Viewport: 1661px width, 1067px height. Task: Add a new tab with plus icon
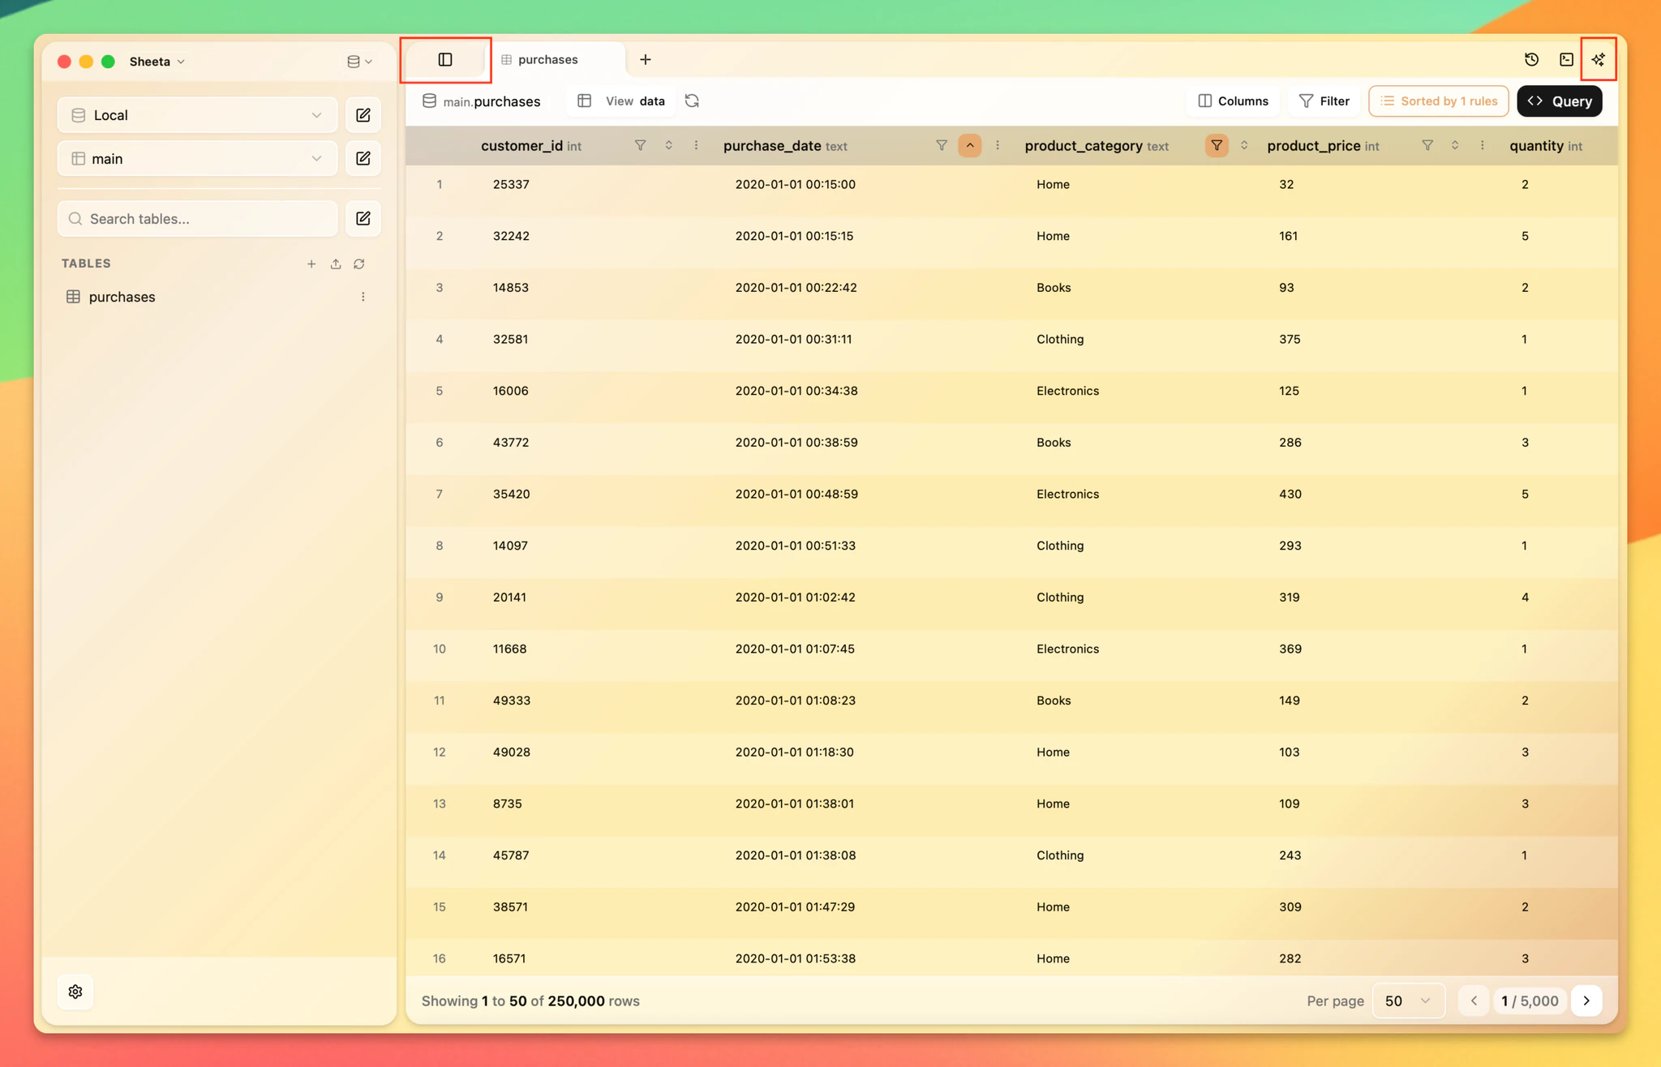[646, 60]
